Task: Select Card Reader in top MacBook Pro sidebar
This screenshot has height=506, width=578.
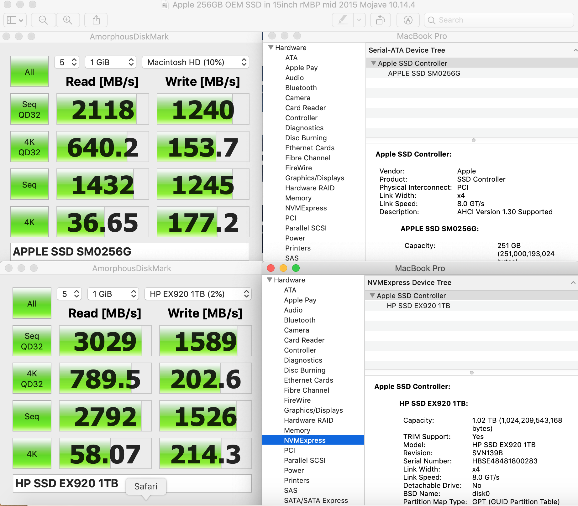Action: 305,108
